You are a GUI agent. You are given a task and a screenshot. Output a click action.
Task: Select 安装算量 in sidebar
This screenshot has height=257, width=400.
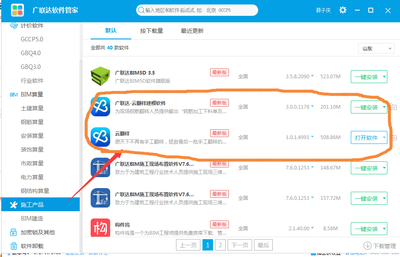click(32, 136)
